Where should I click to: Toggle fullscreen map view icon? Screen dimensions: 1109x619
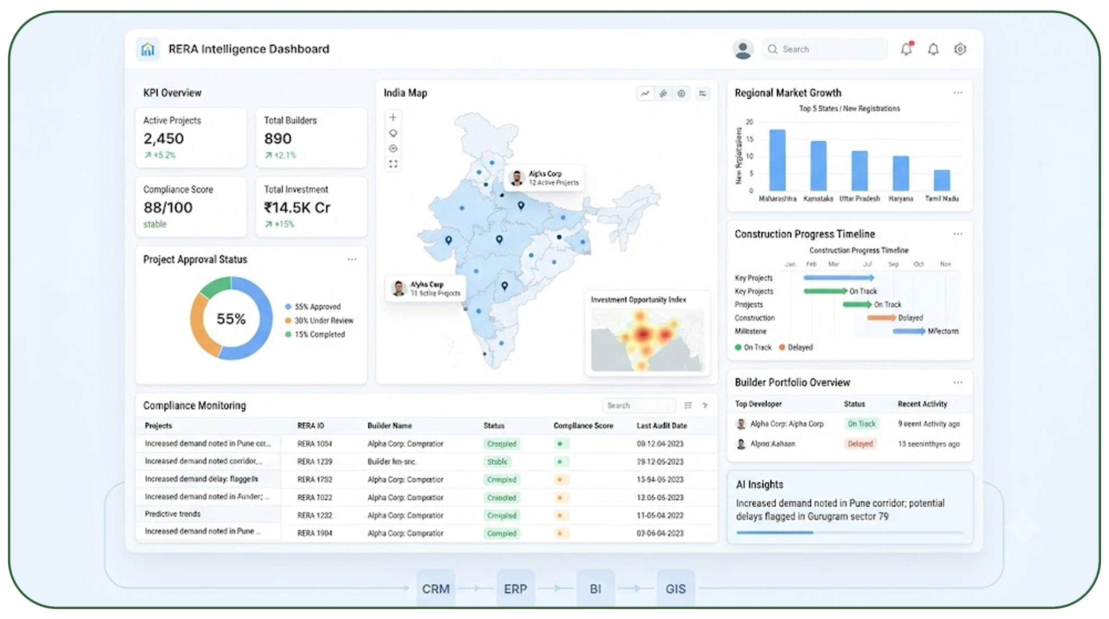coord(393,164)
